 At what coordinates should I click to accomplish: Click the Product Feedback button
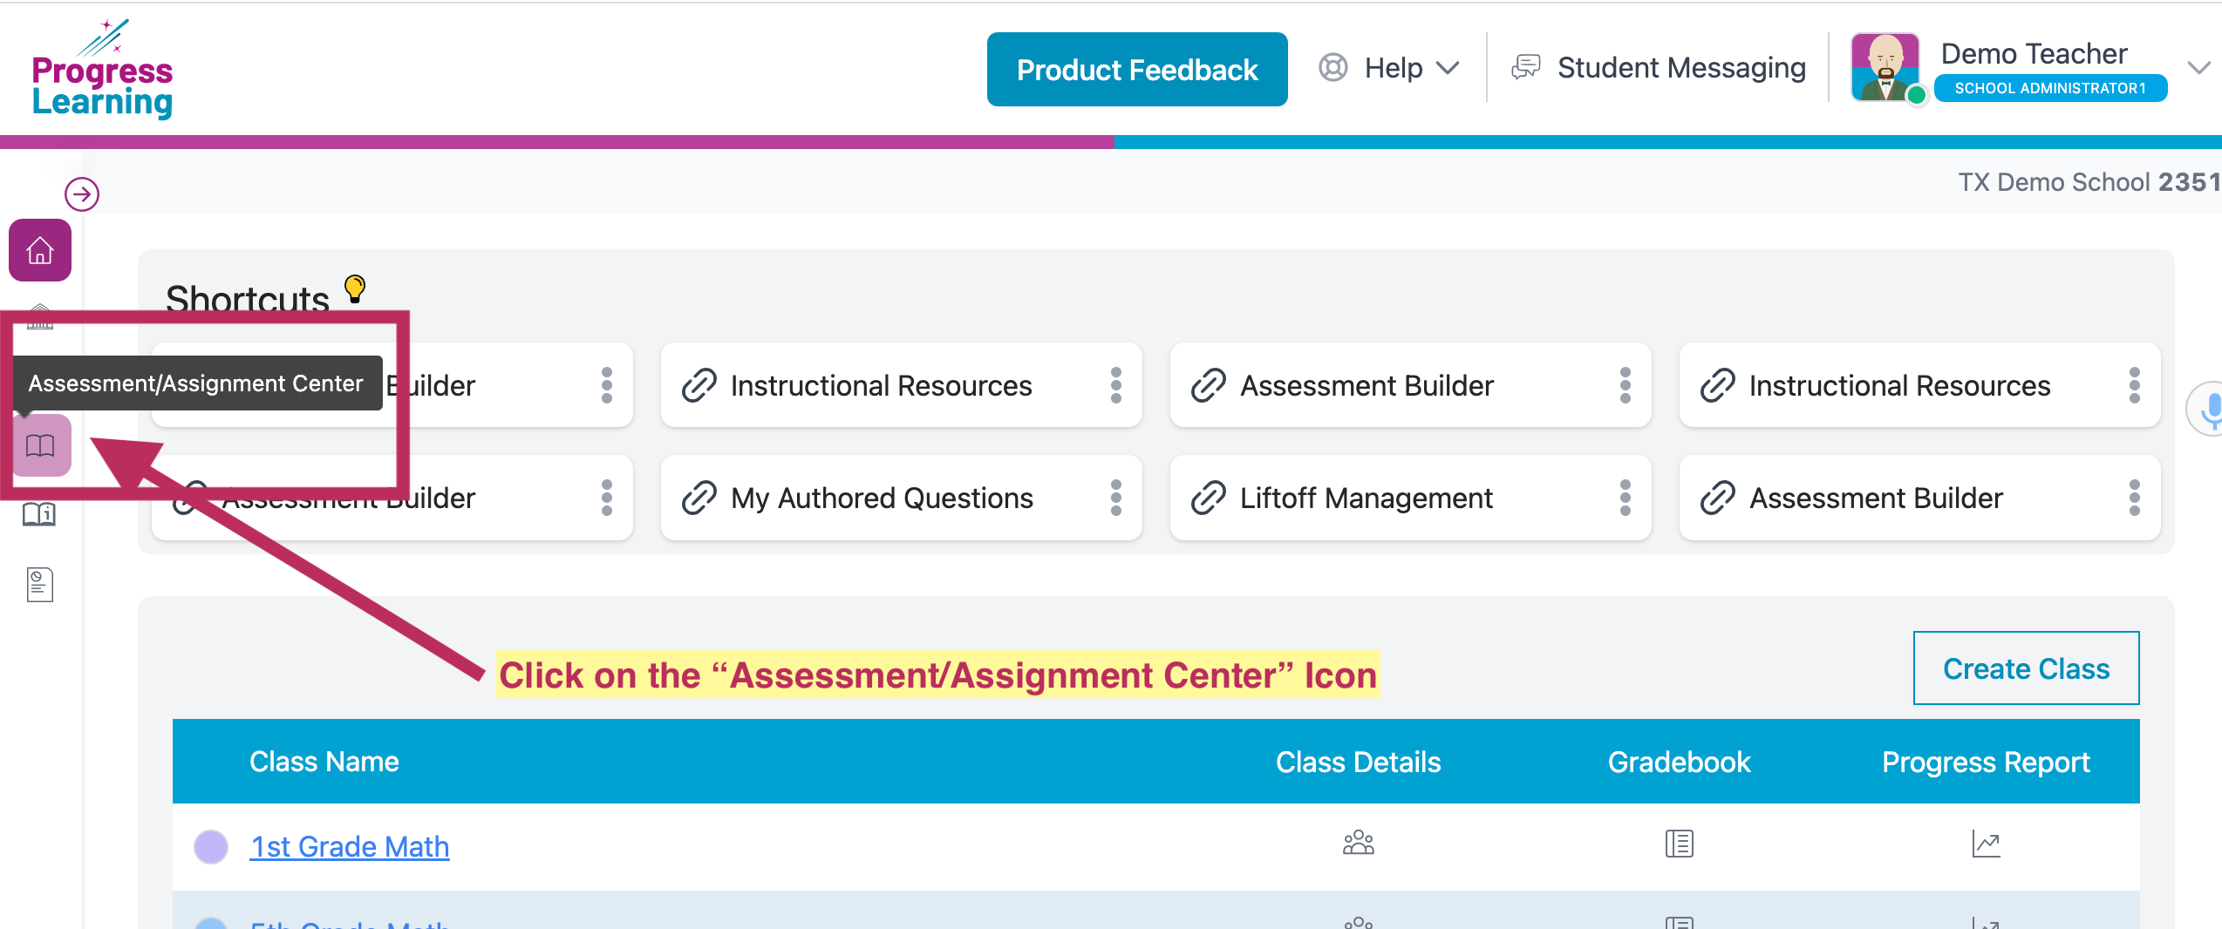tap(1137, 70)
